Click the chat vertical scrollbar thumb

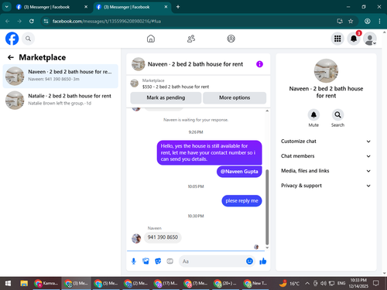267,207
